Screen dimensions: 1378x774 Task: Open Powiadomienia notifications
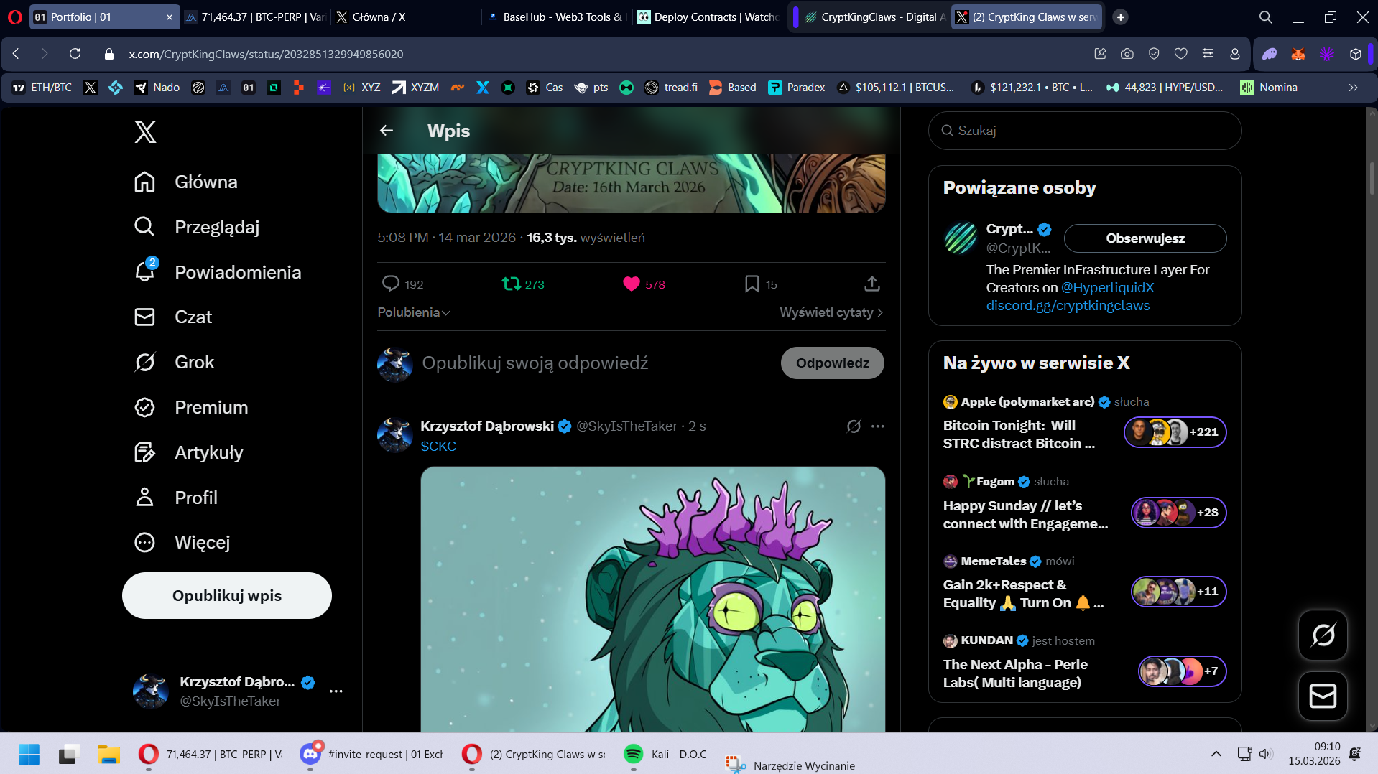[217, 272]
